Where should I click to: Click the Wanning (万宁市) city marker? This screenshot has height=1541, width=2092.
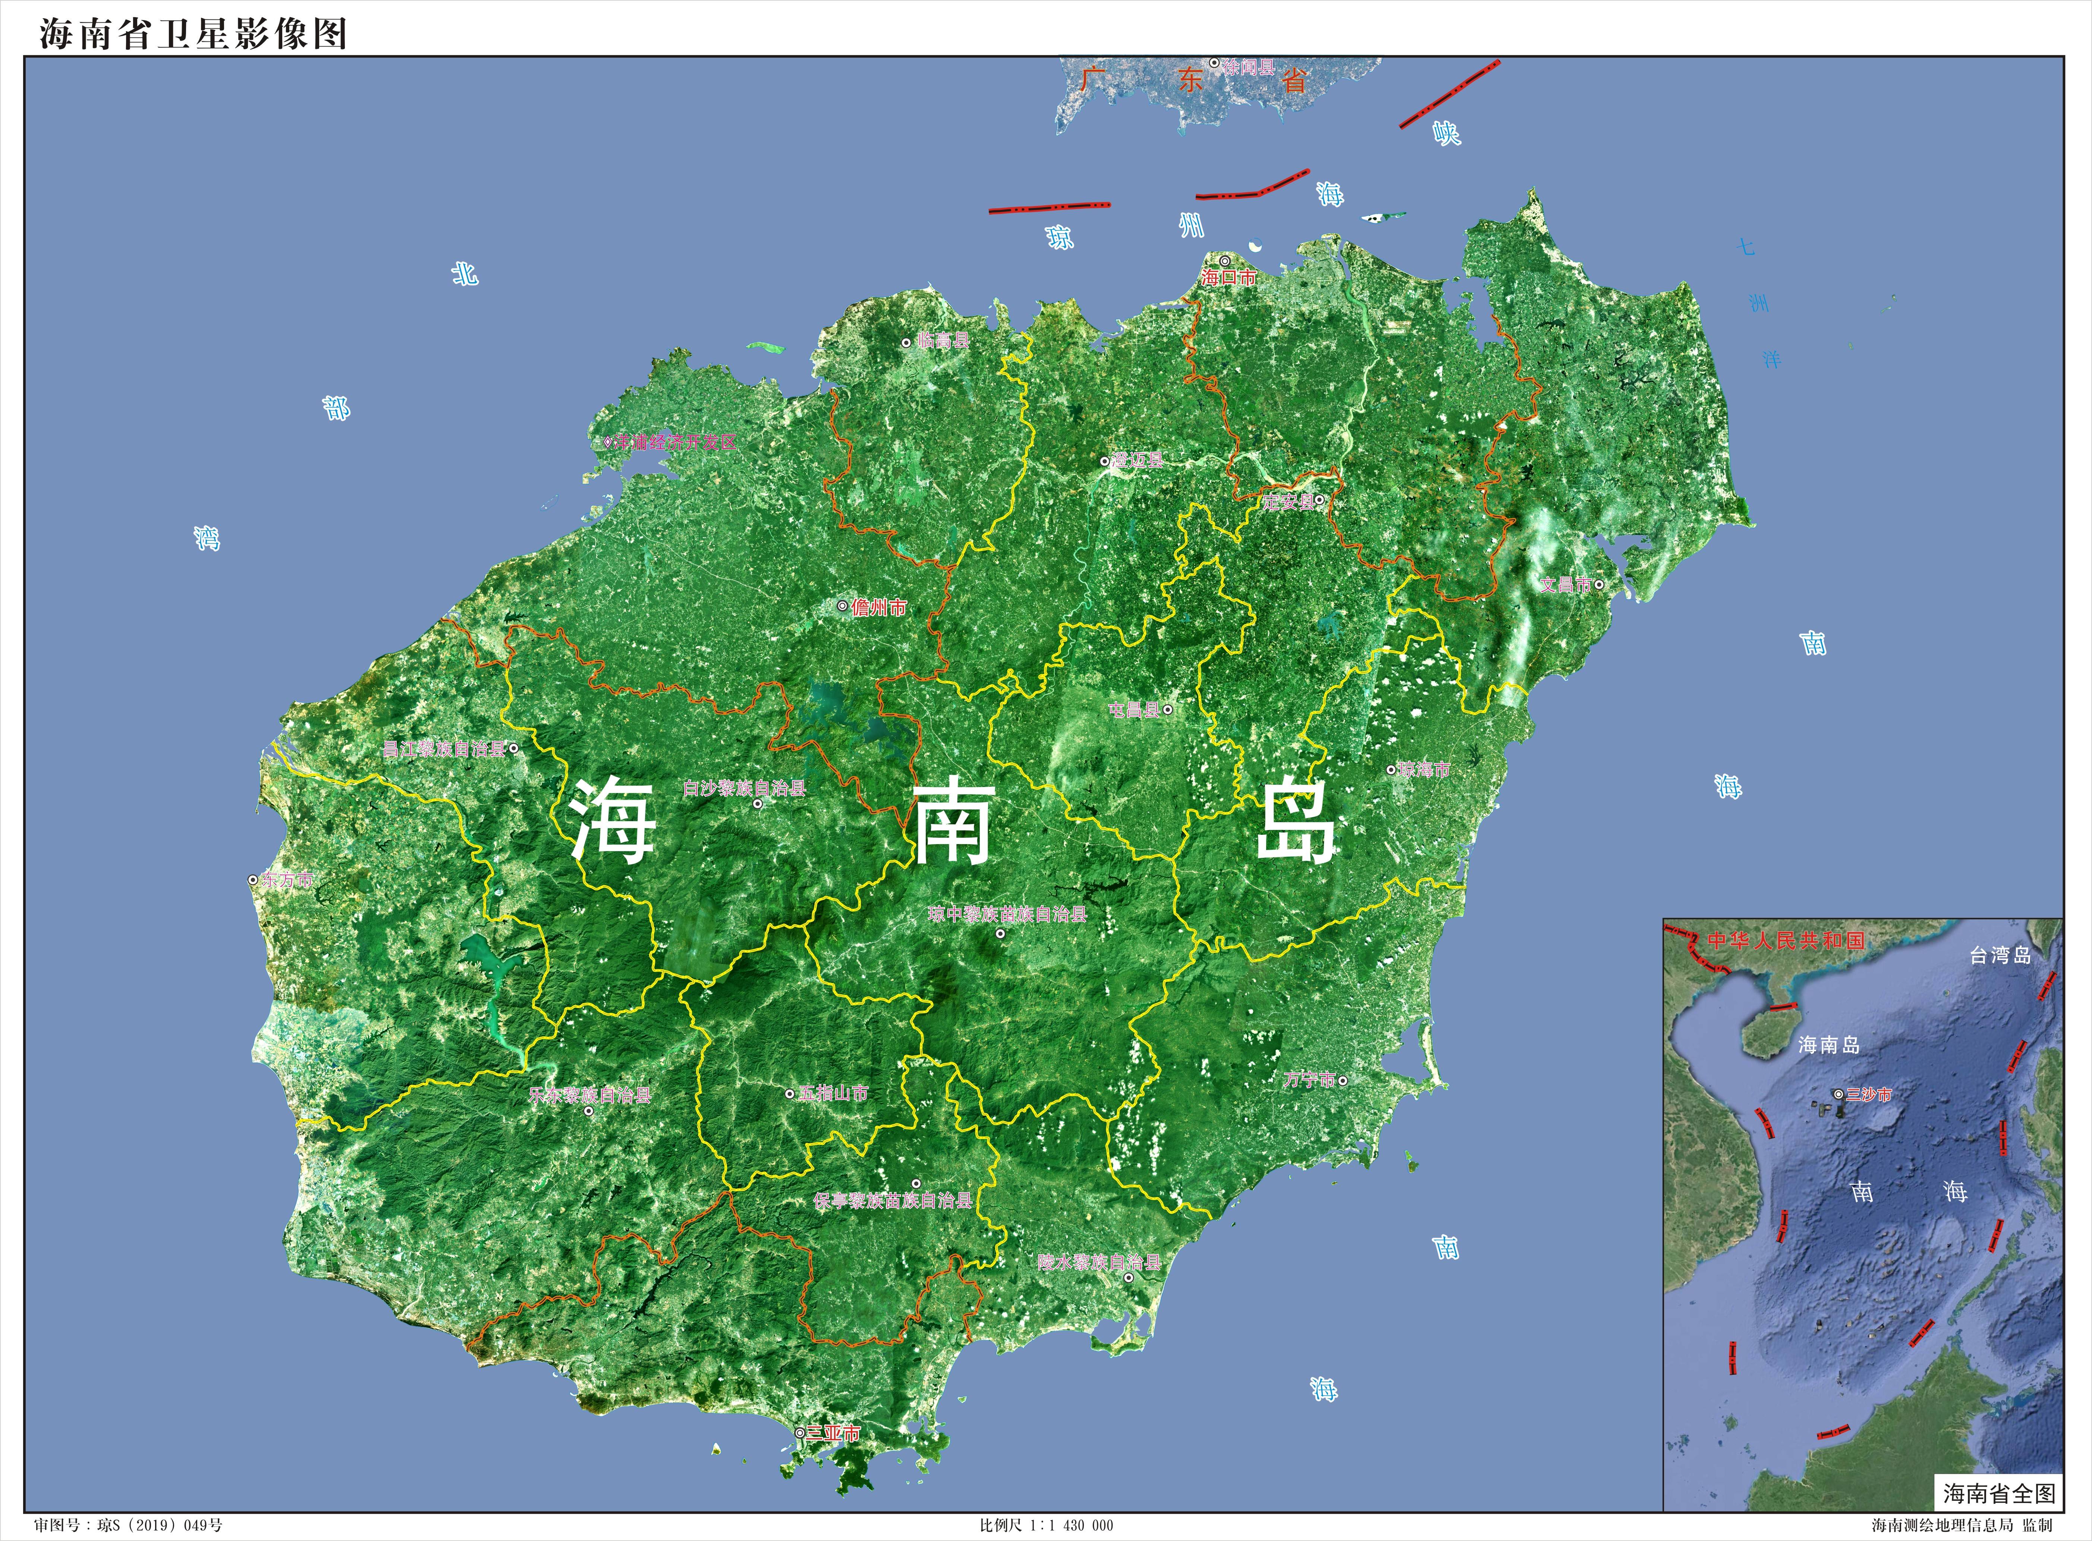[x=1343, y=1080]
